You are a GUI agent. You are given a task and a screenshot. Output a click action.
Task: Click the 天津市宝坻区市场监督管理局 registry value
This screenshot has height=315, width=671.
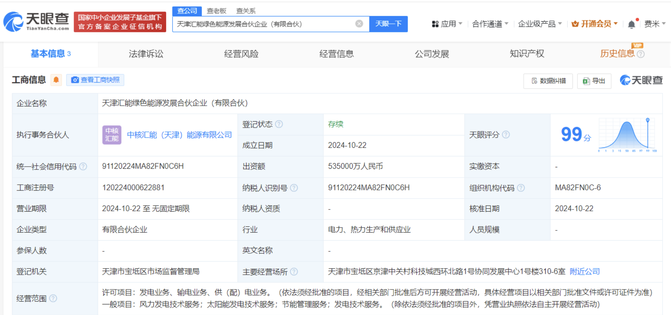pyautogui.click(x=151, y=272)
